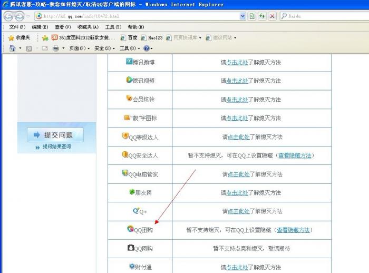Open the 页面(P) command bar dropdown
Image resolution: width=369 pixels, height=273 pixels.
click(79, 48)
